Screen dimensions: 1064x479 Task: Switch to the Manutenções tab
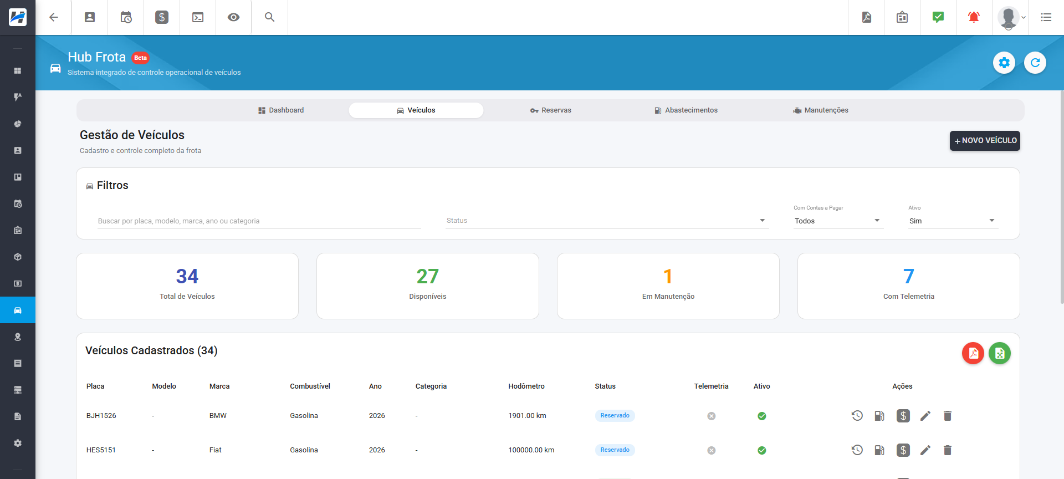pos(821,110)
